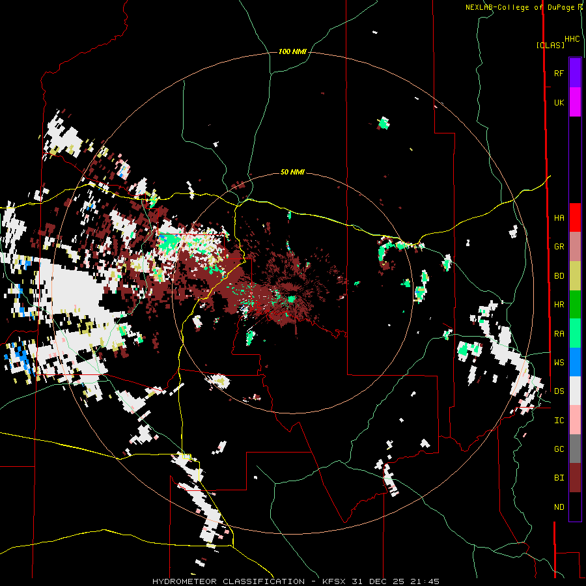Click the BI brown legend swatch
The width and height of the screenshot is (586, 586).
[575, 478]
